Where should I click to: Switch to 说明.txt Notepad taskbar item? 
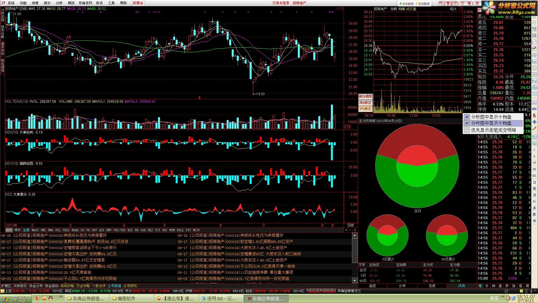pyautogui.click(x=221, y=299)
